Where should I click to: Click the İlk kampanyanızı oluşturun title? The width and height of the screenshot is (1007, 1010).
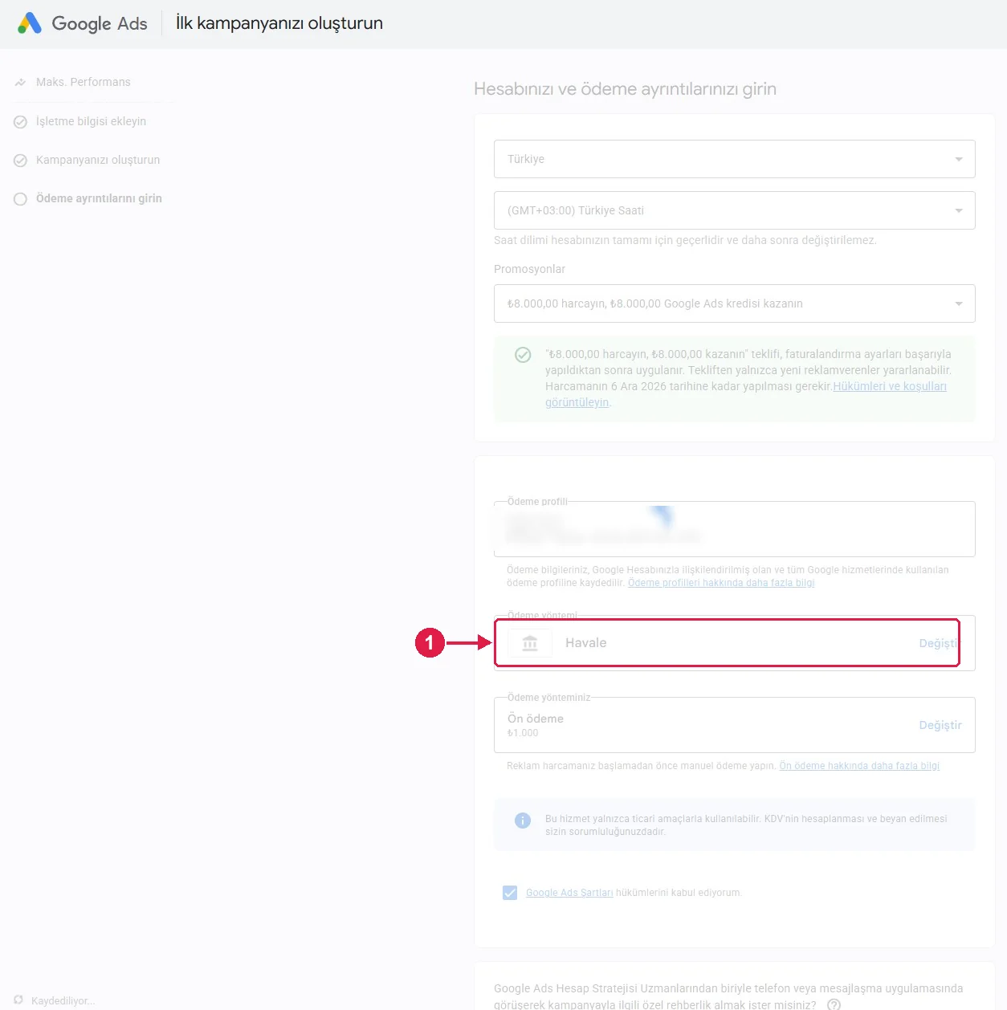[x=279, y=23]
